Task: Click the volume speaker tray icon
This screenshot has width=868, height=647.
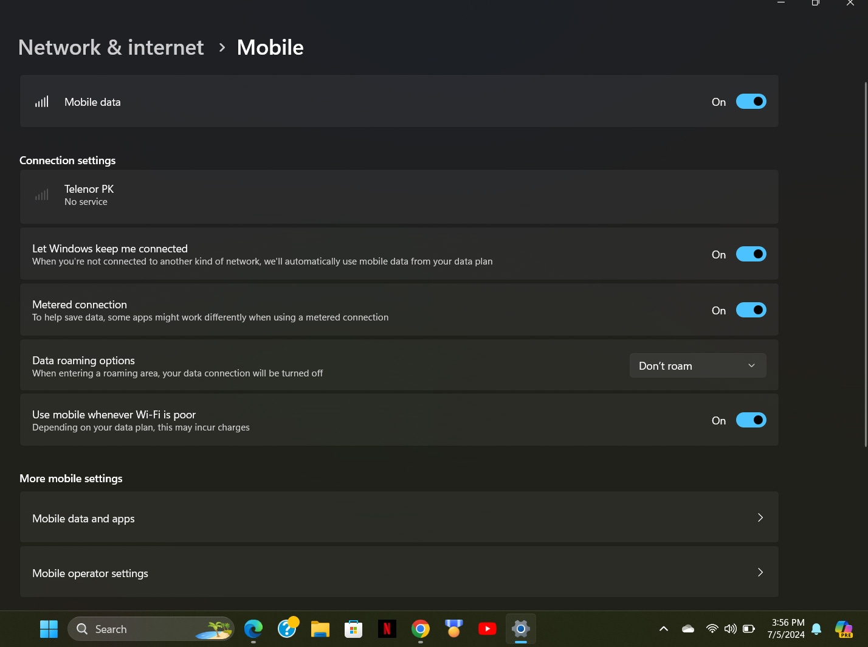Action: 730,629
